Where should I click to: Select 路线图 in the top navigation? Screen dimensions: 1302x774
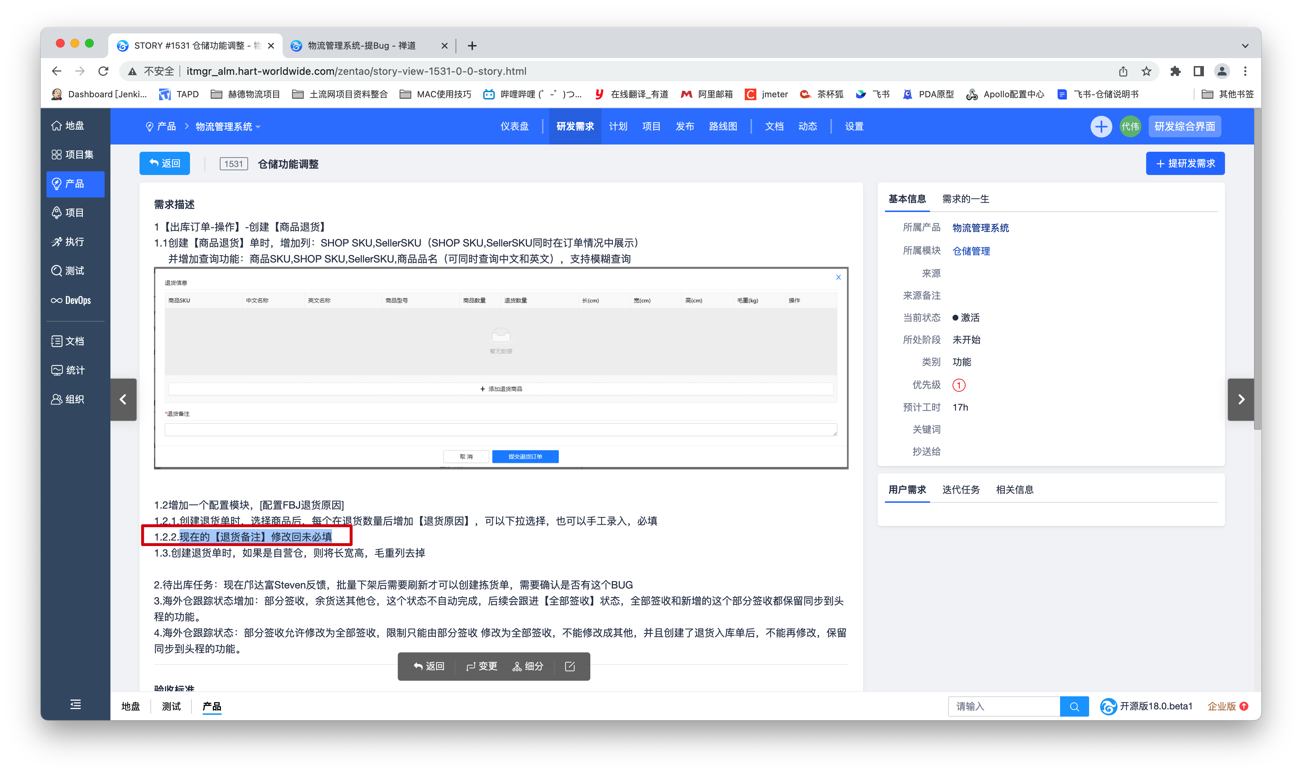[x=723, y=127]
